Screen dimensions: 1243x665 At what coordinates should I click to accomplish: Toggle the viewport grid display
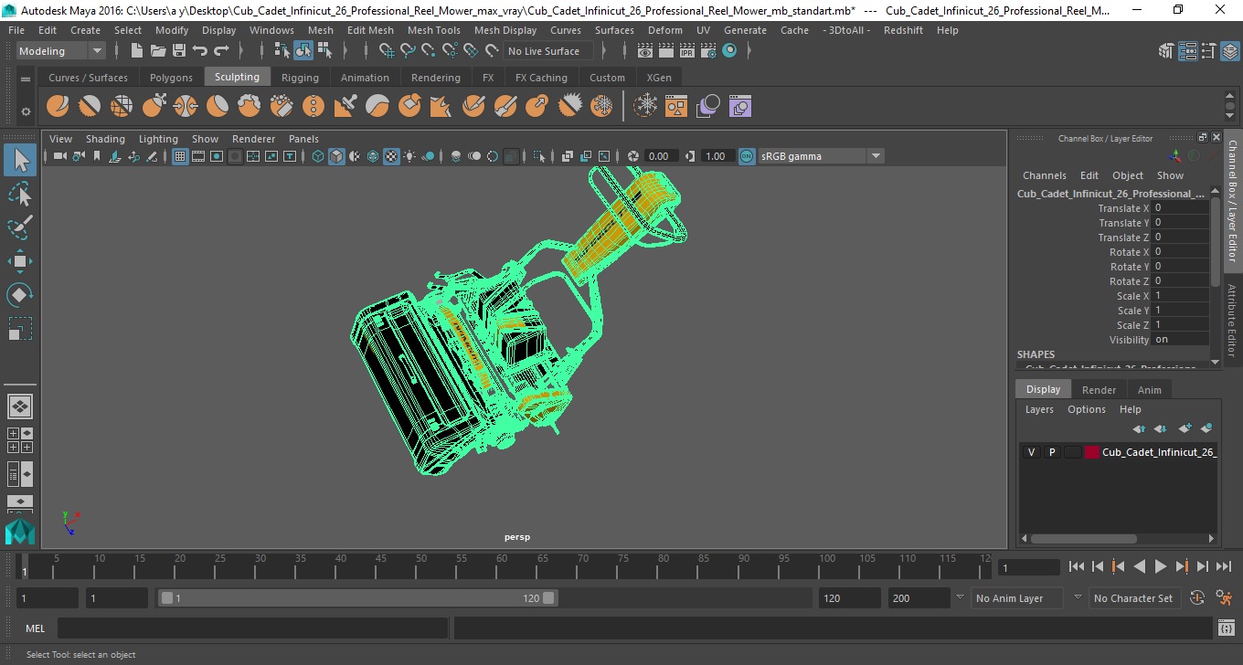tap(180, 156)
